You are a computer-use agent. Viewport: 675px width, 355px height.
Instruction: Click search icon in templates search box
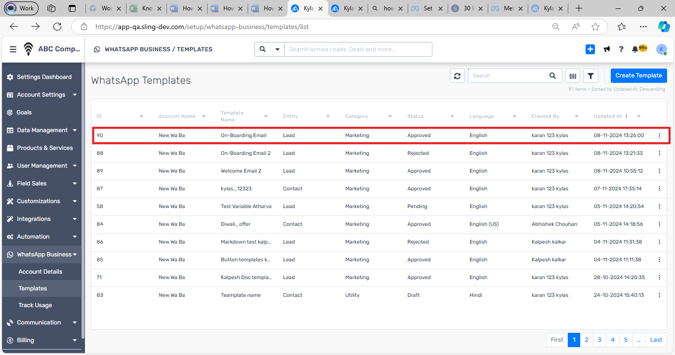552,76
